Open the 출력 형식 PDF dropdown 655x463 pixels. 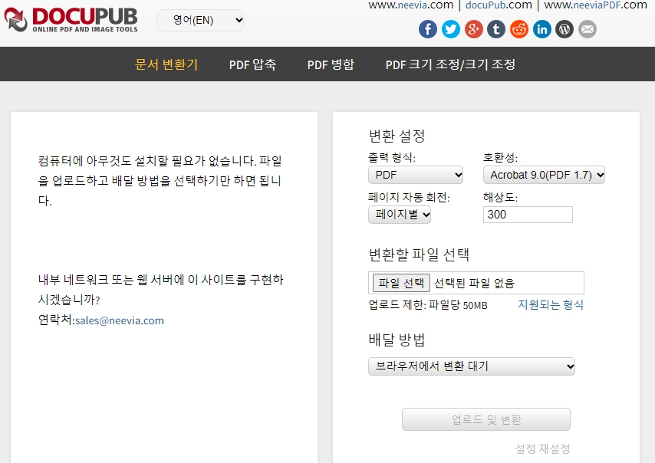coord(416,175)
